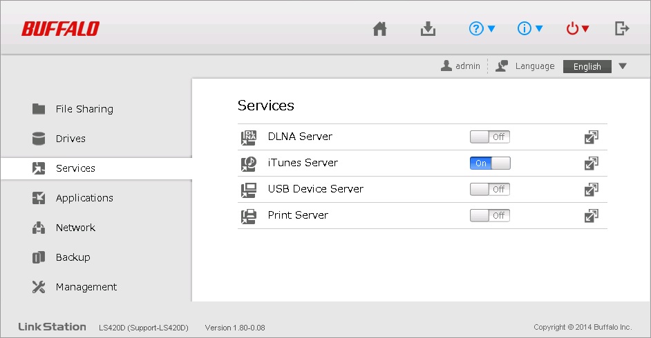Click the download tray icon
The width and height of the screenshot is (651, 338).
(x=428, y=29)
